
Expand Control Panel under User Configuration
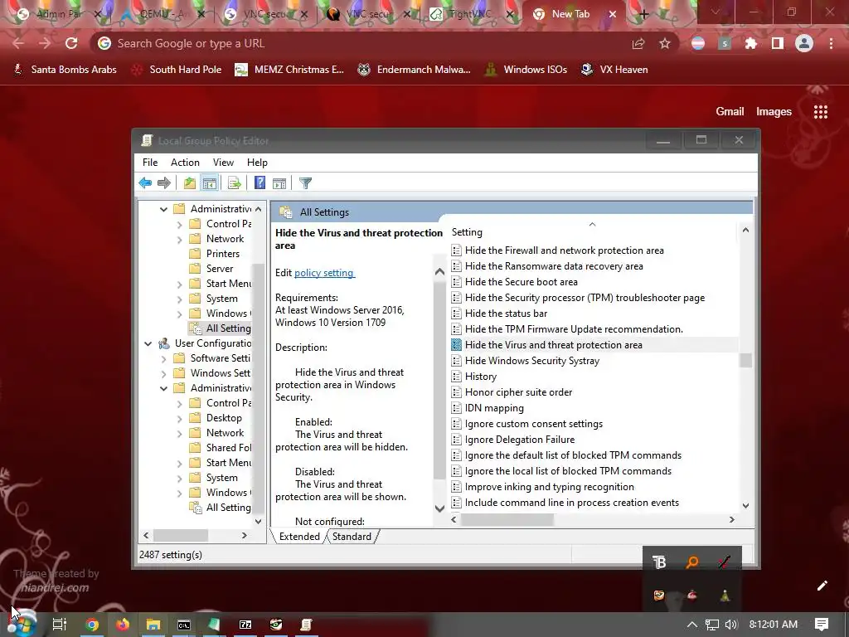(x=179, y=404)
